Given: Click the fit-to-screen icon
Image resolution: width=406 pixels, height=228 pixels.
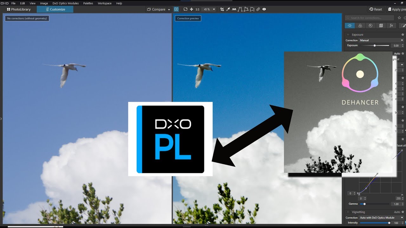Looking at the screenshot, I should click(186, 9).
